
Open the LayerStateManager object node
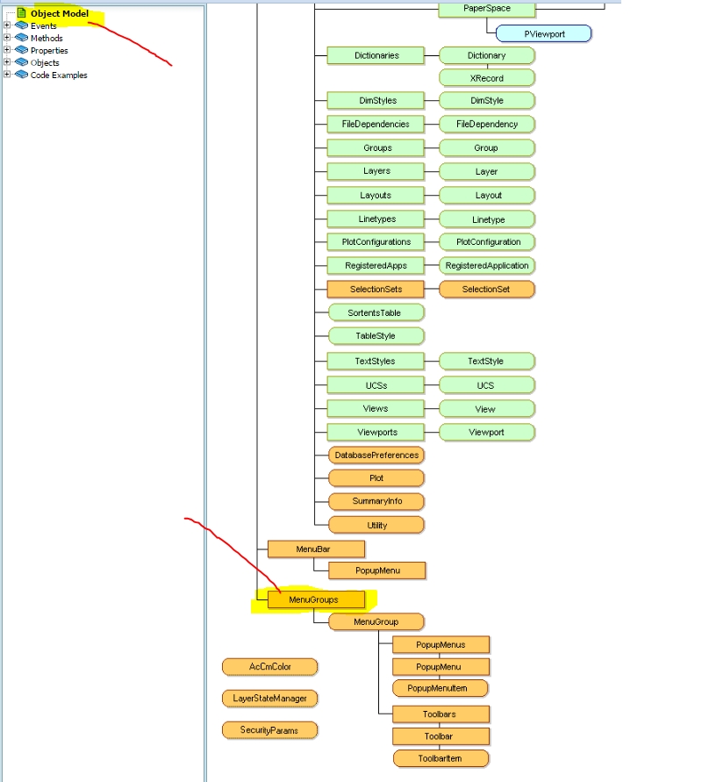coord(269,699)
